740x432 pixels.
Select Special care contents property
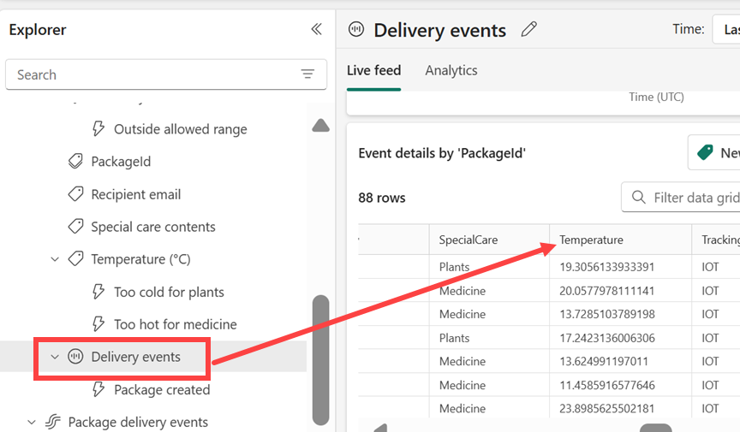pos(153,227)
